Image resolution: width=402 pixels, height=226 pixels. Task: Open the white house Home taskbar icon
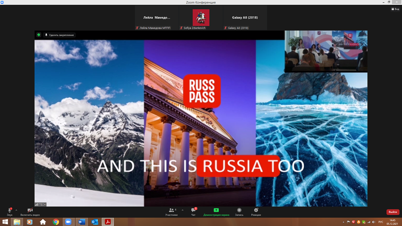[x=43, y=222]
